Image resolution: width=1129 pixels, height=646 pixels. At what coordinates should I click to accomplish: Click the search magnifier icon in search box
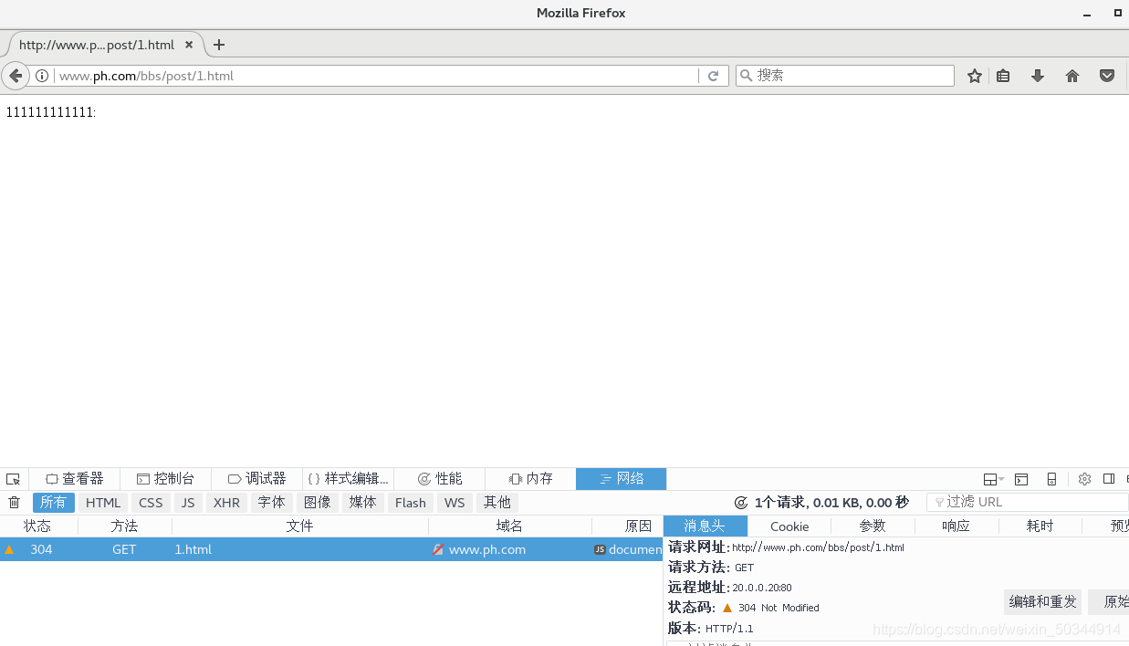click(x=747, y=76)
